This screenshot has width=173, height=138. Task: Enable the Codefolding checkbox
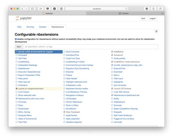point(16,62)
